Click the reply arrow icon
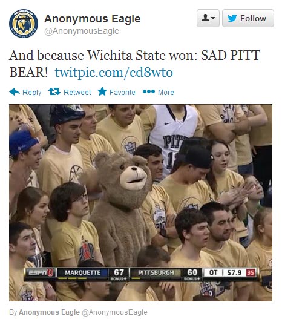 (x=15, y=92)
